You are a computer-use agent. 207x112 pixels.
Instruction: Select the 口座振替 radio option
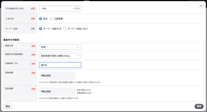[51, 19]
